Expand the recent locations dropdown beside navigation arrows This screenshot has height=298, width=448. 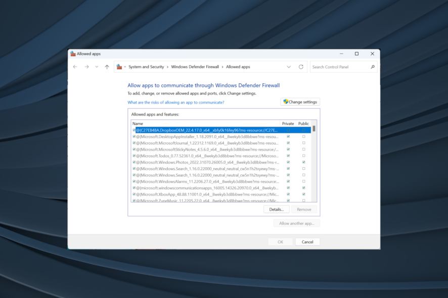(96, 67)
